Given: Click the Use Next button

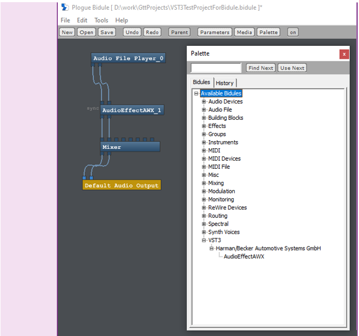Looking at the screenshot, I should pos(292,68).
